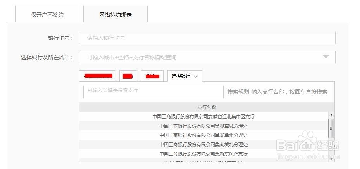360x169 pixels.
Task: Pick 巢湖城北分理处 branch
Action: pos(204,145)
